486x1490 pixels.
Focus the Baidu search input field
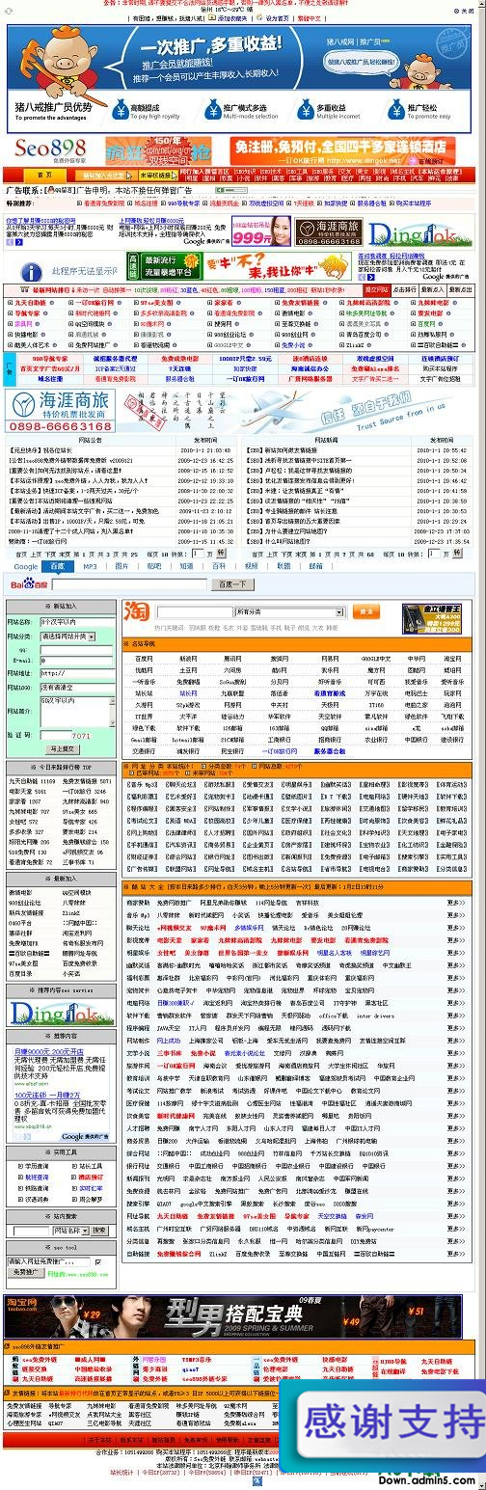click(127, 584)
